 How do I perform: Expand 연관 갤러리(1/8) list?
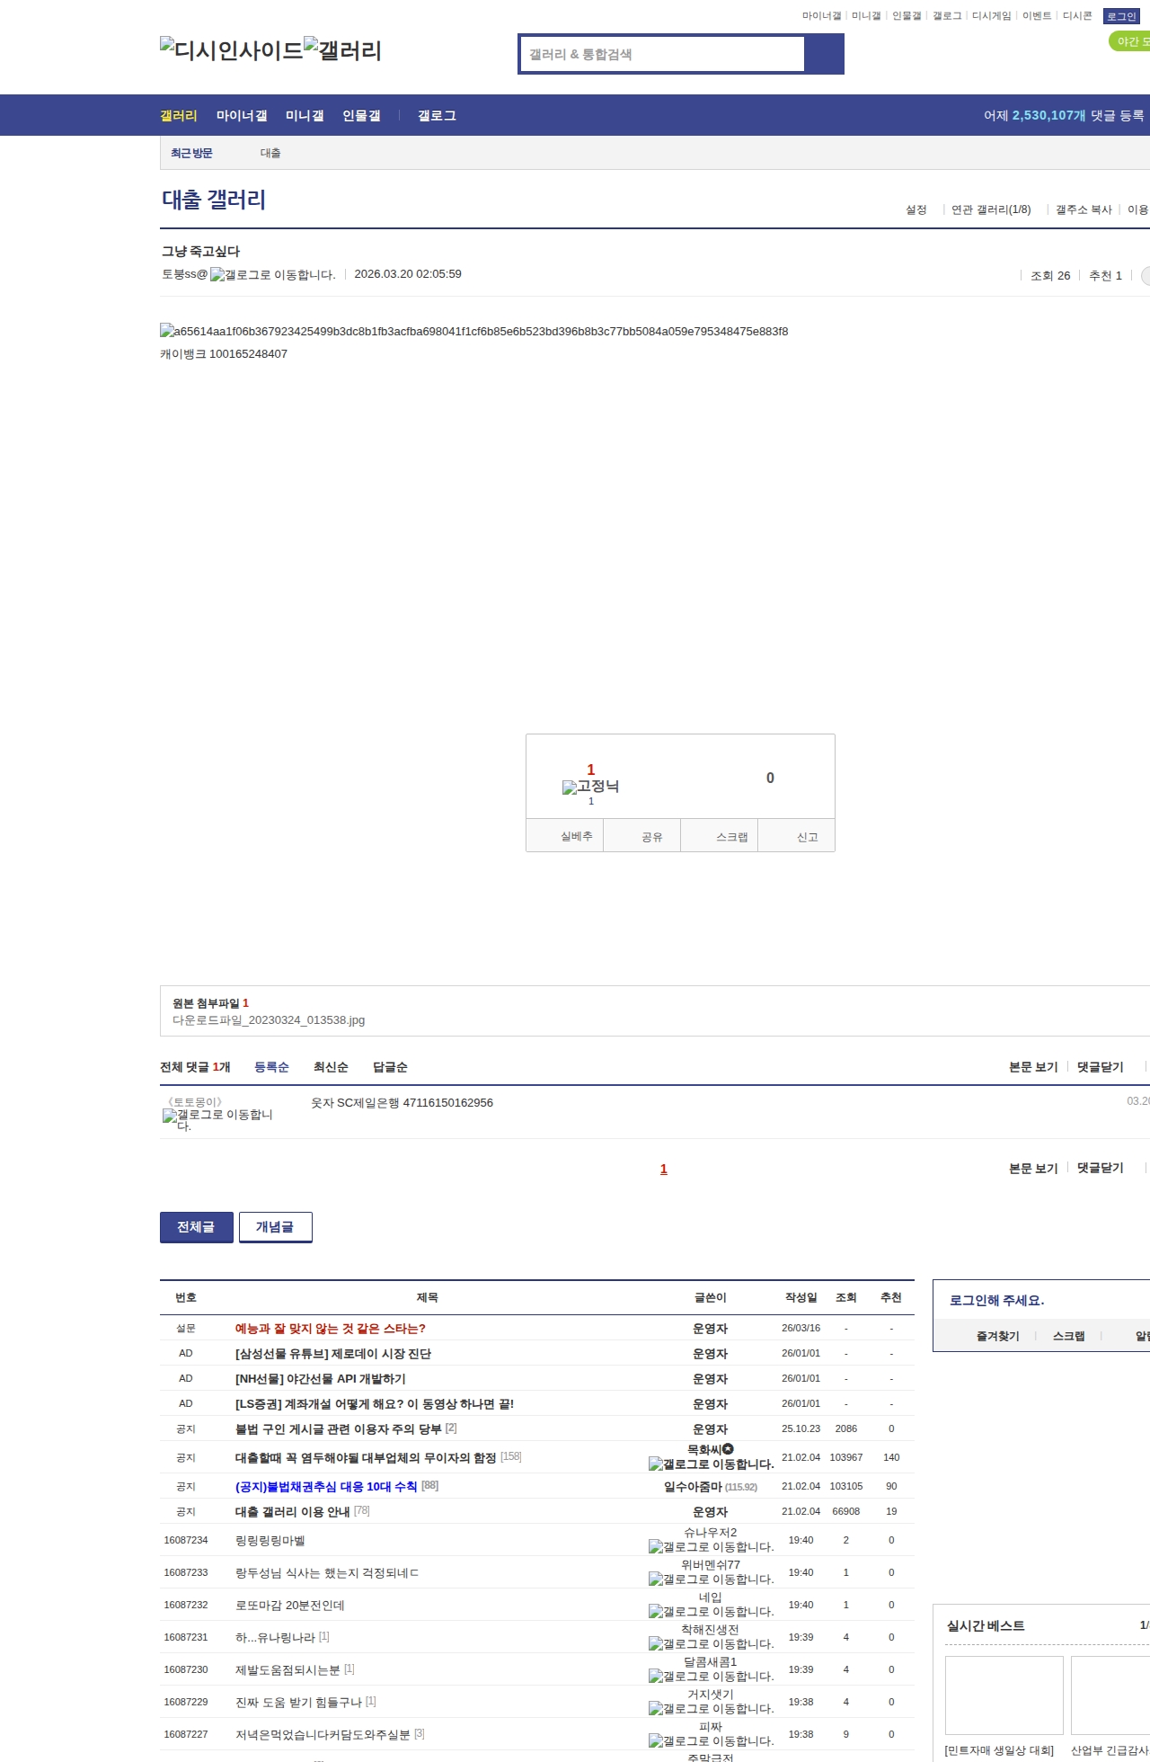coord(991,209)
